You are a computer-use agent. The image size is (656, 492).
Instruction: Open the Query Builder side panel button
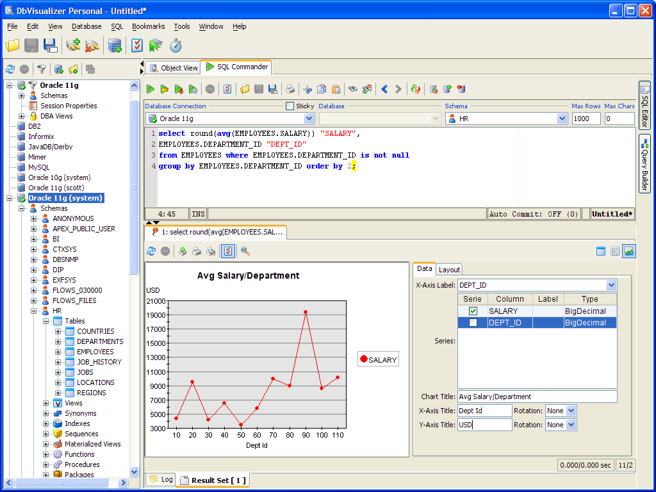[644, 164]
